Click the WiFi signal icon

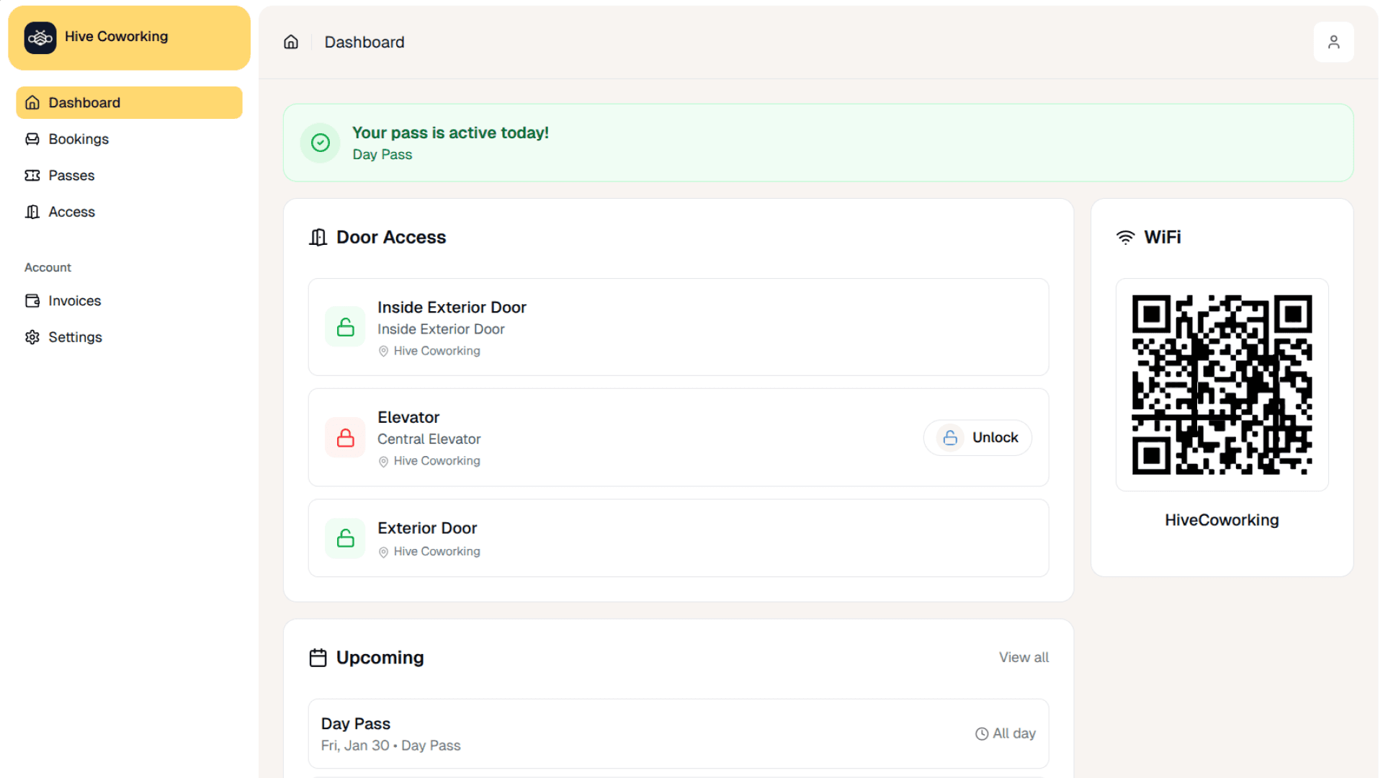[1125, 238]
